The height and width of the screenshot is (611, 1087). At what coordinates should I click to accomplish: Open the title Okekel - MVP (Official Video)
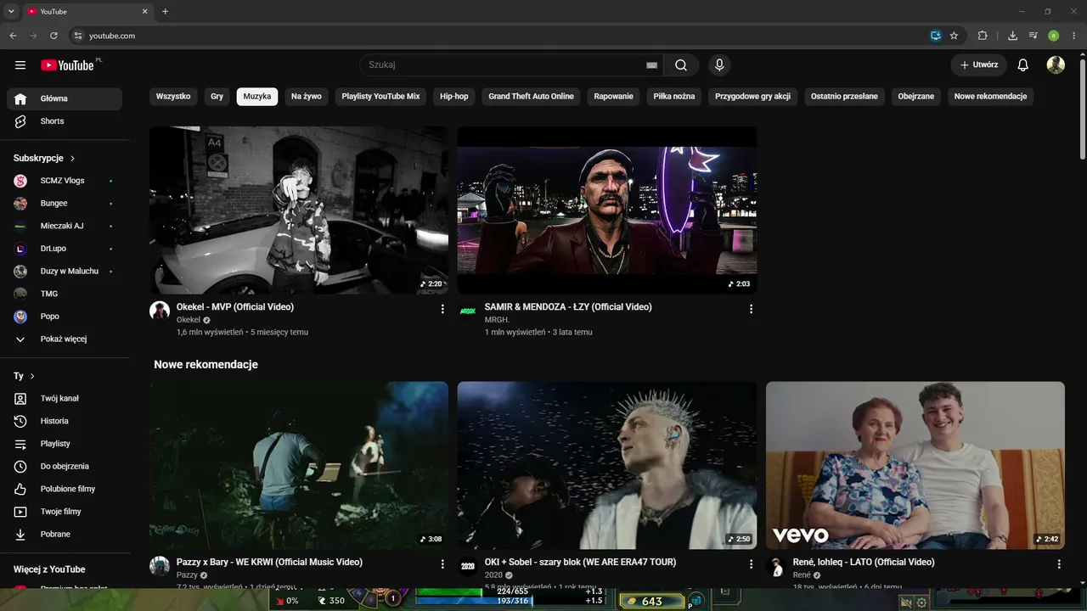(235, 307)
